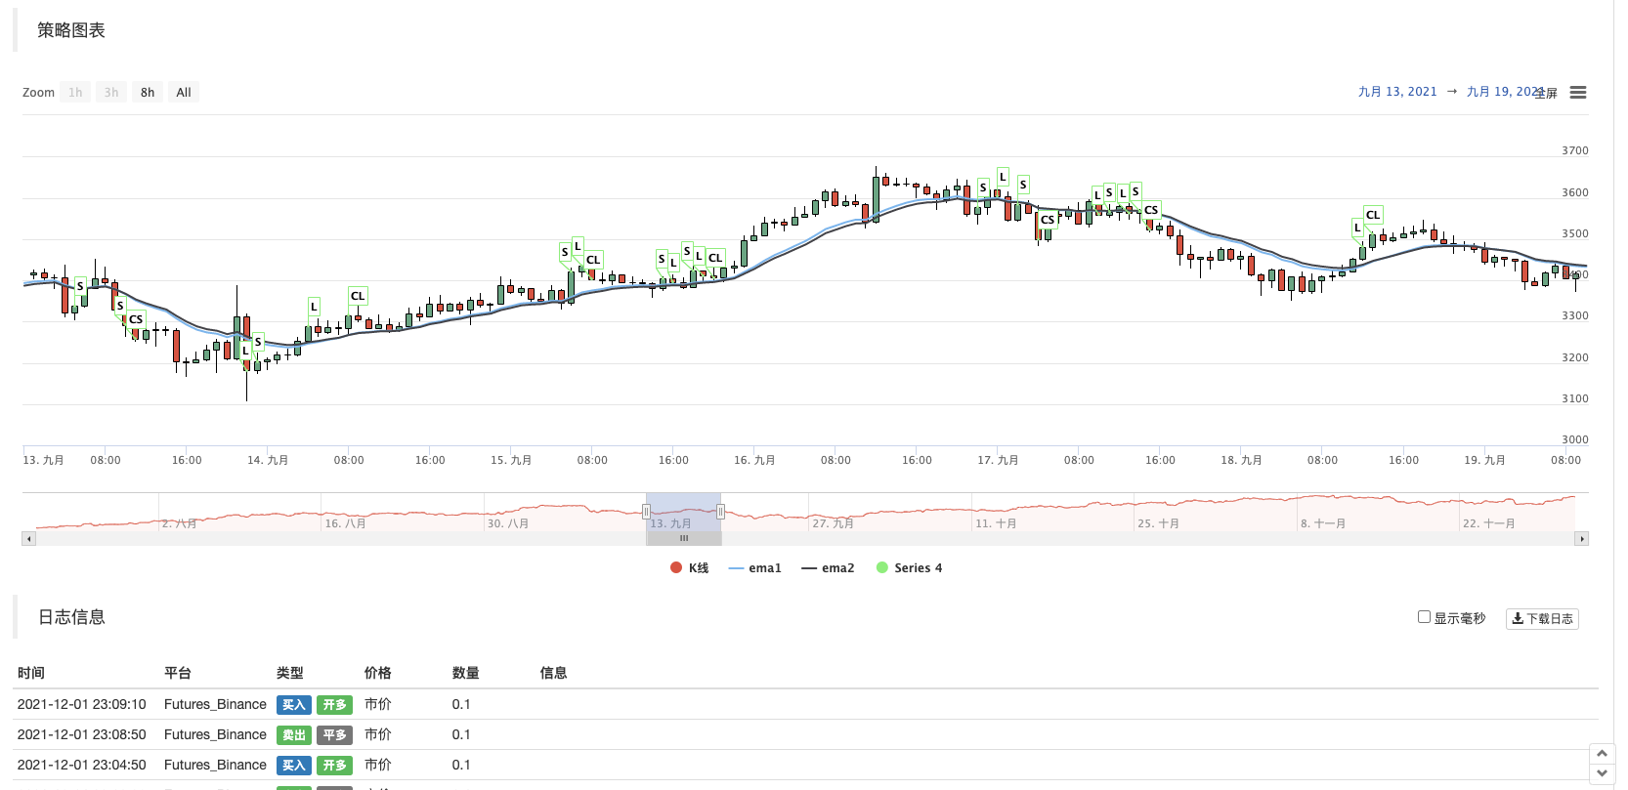Click the fullscreen 全屏 button

coord(1546,94)
